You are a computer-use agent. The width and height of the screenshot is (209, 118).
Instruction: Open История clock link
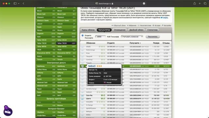pyautogui.click(x=156, y=26)
